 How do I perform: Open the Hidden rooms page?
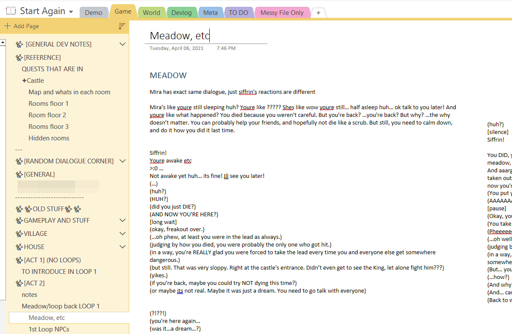pos(49,138)
